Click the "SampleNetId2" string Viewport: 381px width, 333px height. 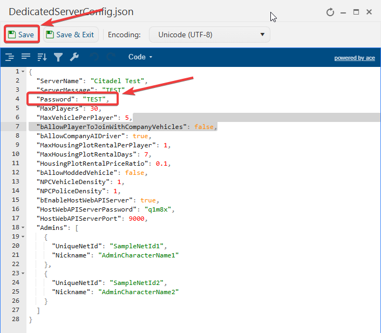[x=137, y=283]
